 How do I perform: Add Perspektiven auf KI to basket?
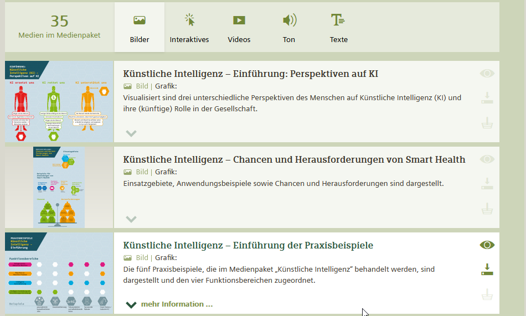coord(487,123)
